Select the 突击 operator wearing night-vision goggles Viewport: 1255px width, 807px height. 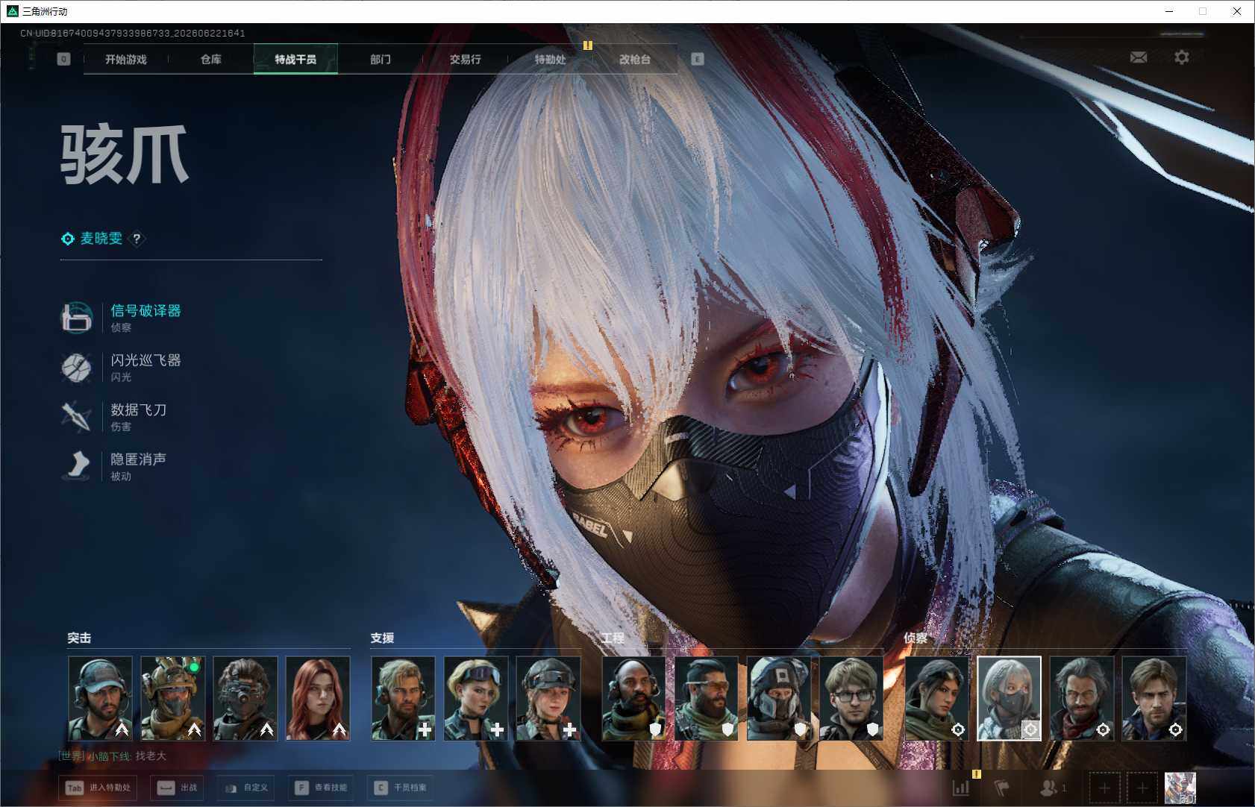point(245,698)
